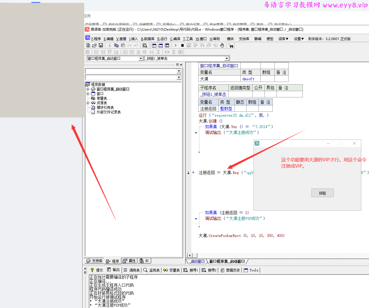Open the 搜寻1 tab

pos(191,270)
